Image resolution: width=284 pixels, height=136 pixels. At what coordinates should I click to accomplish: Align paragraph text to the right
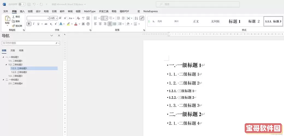(105, 24)
